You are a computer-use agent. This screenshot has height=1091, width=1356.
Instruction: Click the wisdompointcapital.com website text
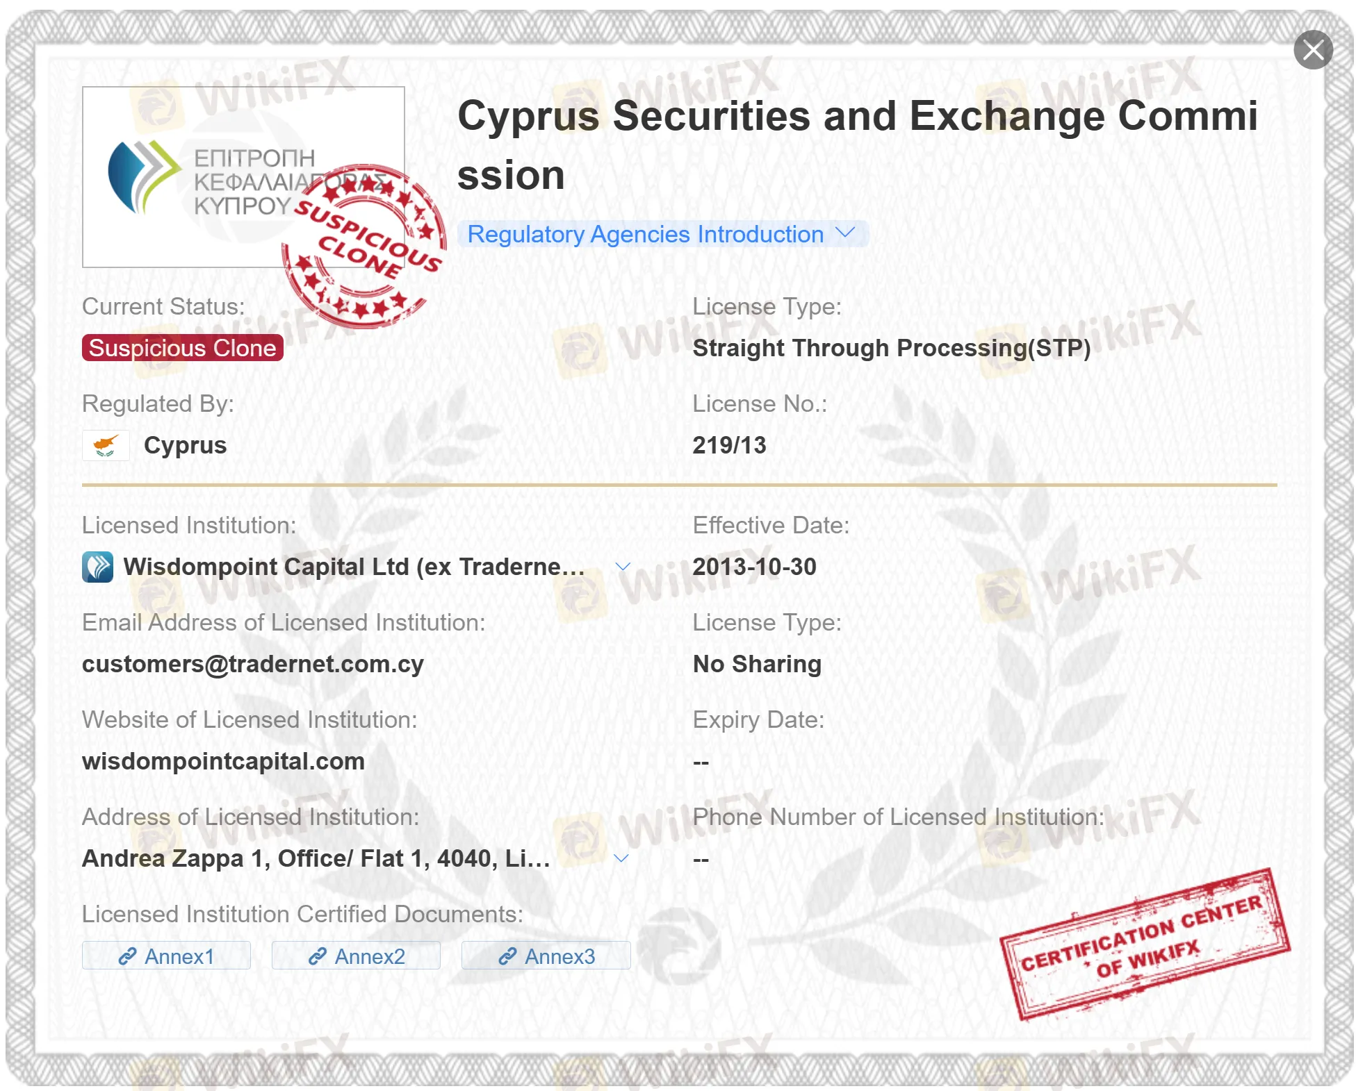pyautogui.click(x=223, y=761)
